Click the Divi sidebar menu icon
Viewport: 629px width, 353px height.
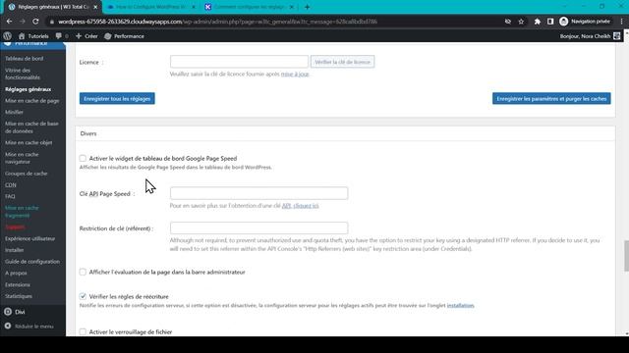[8, 312]
